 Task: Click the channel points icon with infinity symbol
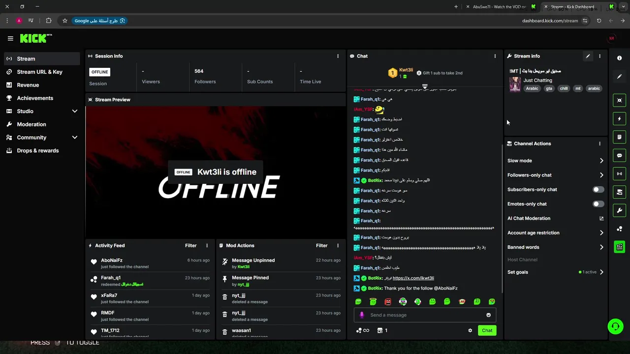pyautogui.click(x=362, y=330)
